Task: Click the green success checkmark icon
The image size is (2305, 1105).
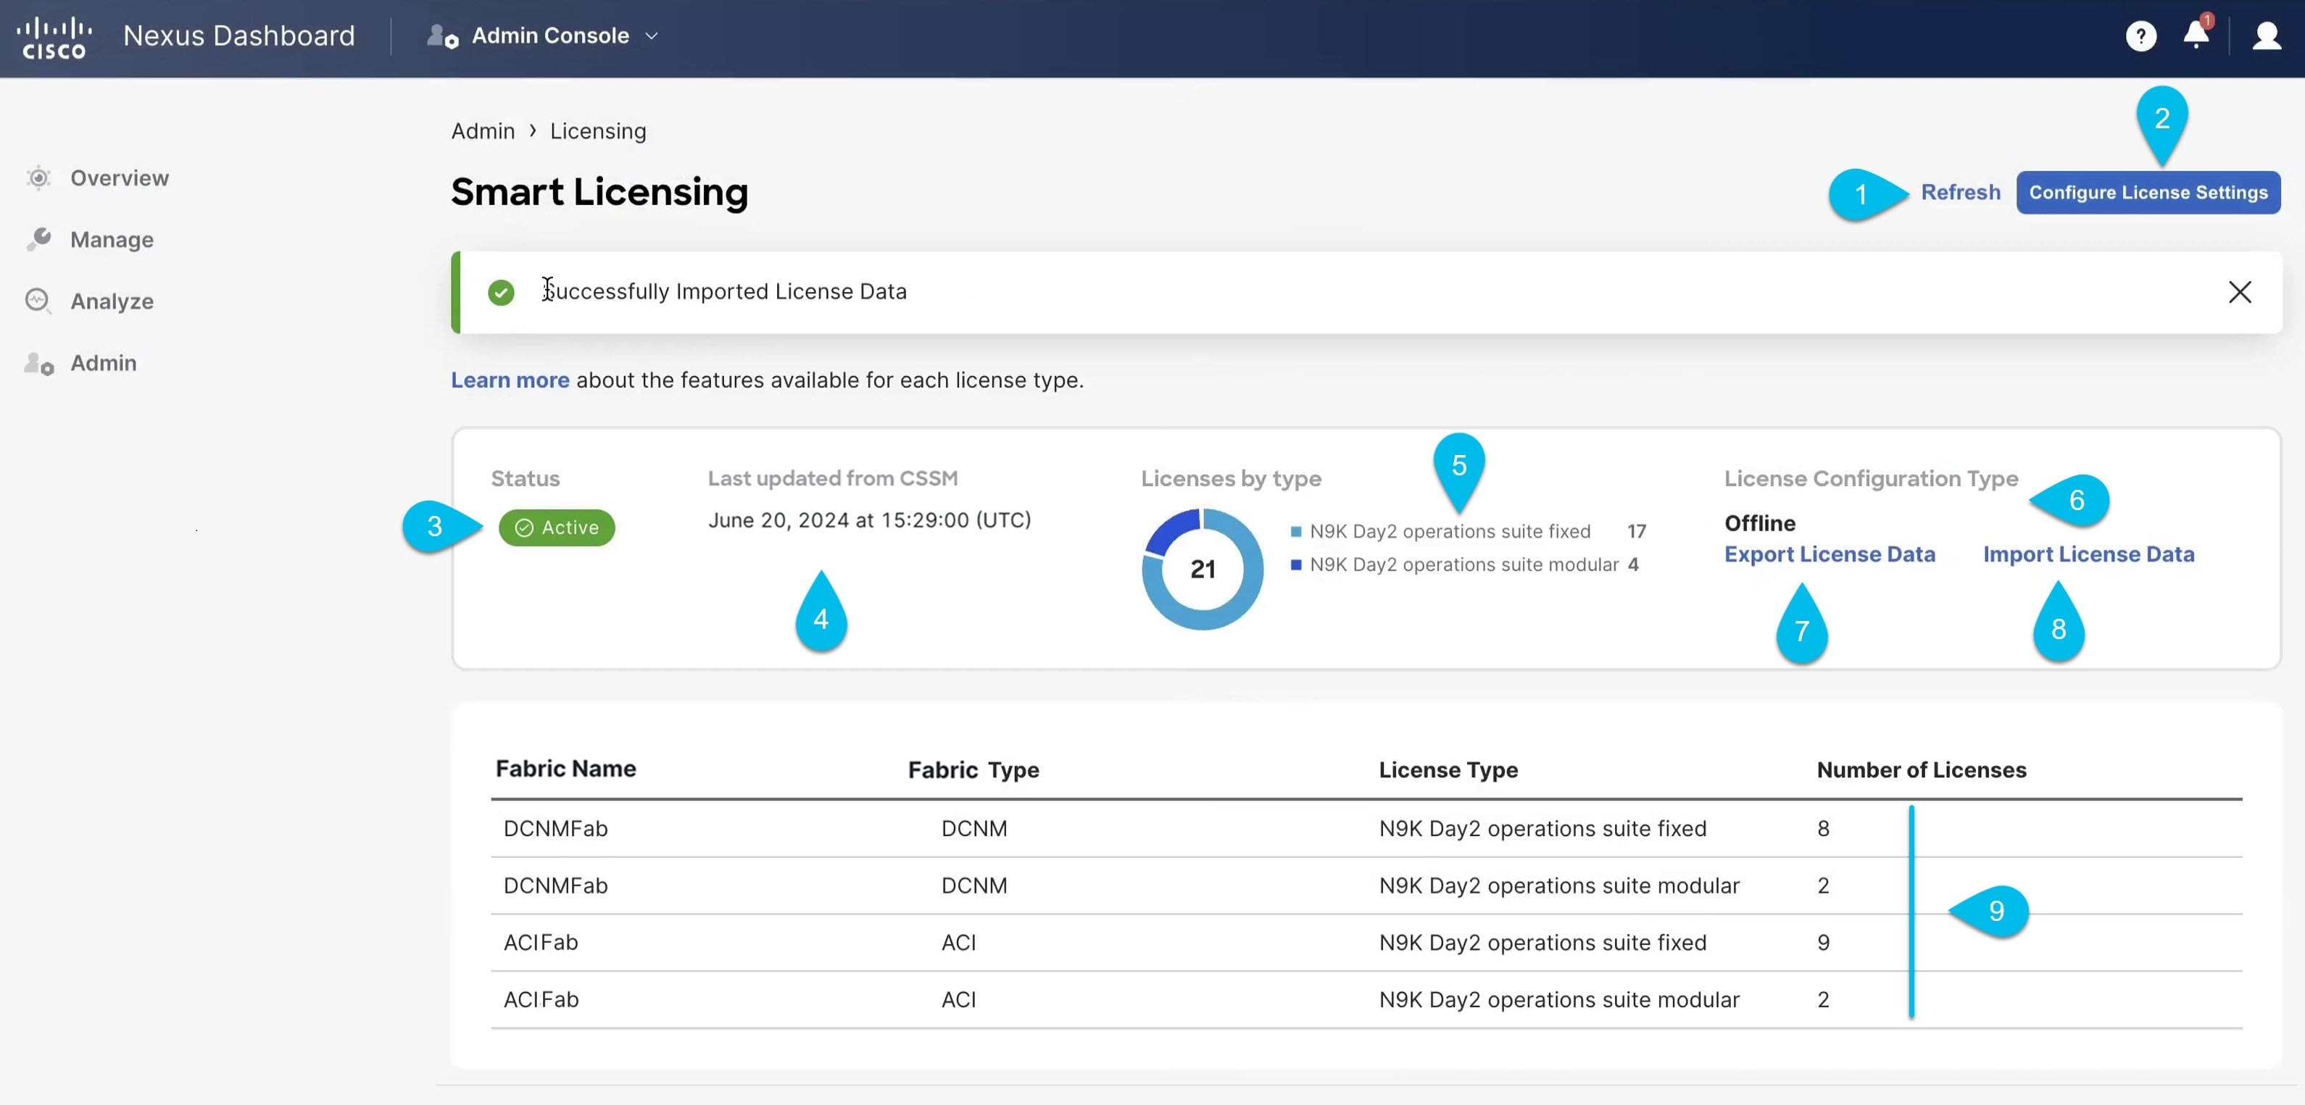Action: [x=501, y=293]
